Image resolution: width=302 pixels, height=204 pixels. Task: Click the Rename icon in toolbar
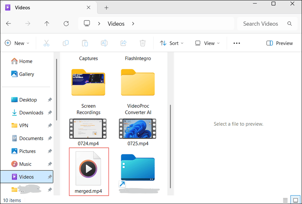pyautogui.click(x=104, y=43)
